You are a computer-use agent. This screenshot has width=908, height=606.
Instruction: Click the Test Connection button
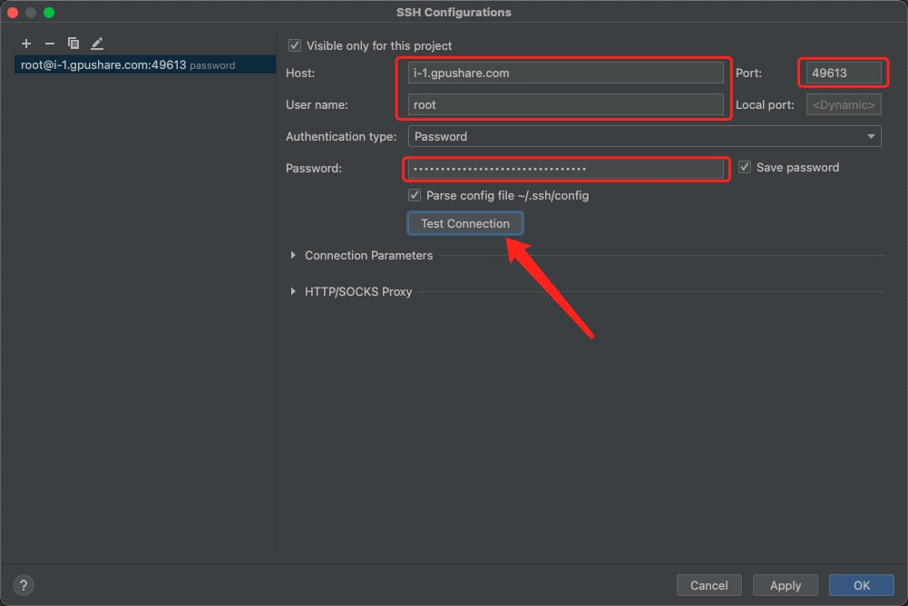(x=465, y=224)
